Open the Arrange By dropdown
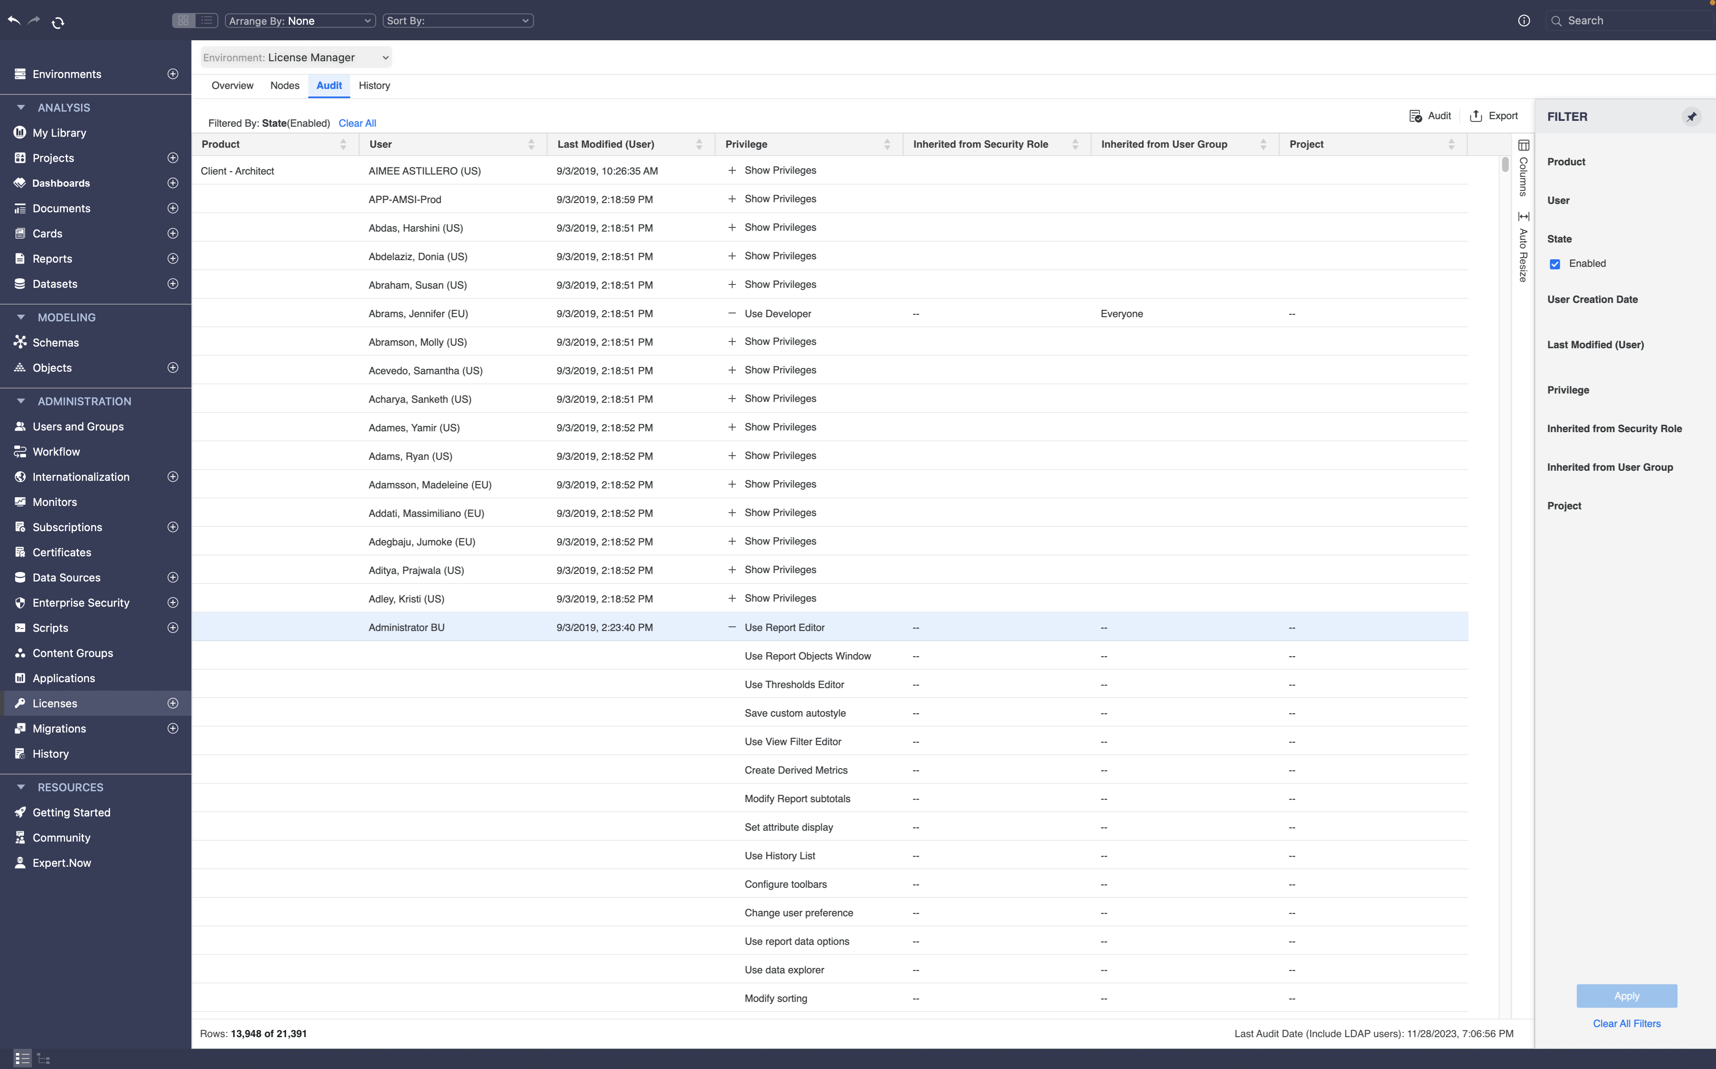Screen dimensions: 1716x1069 (x=300, y=21)
